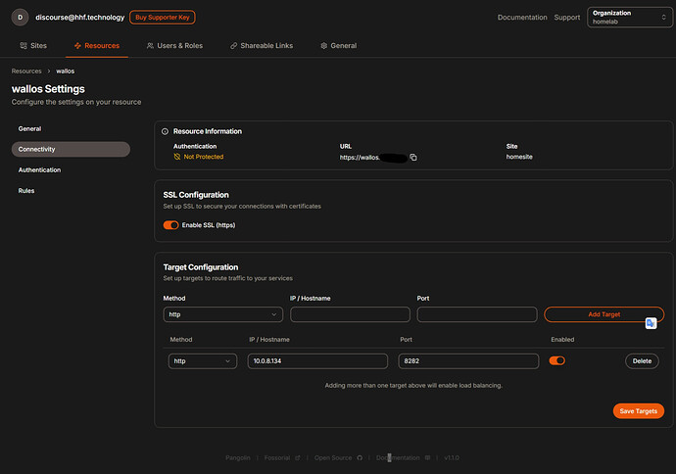Focus the empty Port field
This screenshot has height=474, width=676.
click(x=477, y=314)
